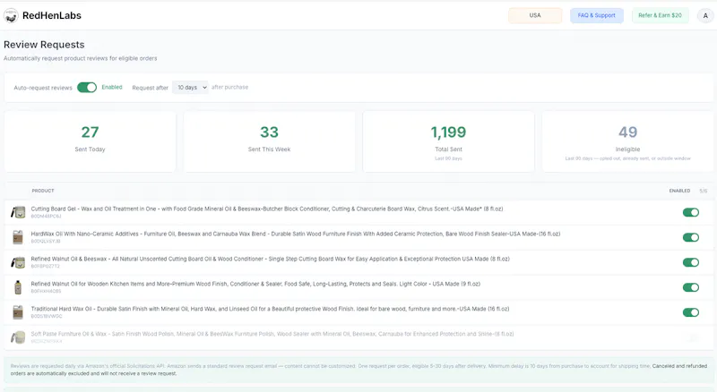Click the HardWax Oil With Nano-Ceramic Additives title
The image size is (717, 392).
click(x=296, y=234)
